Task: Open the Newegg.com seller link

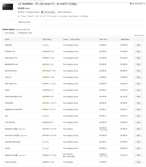Action: tap(10, 129)
